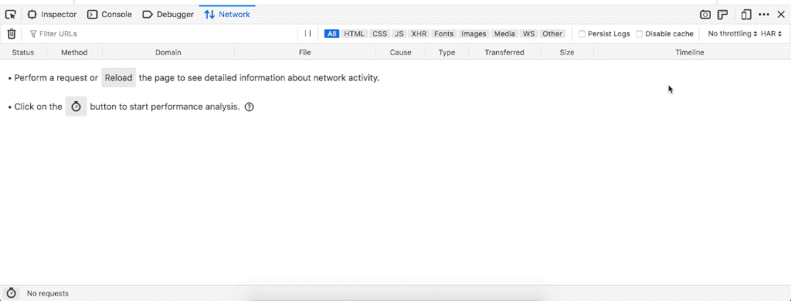Filter requests by Other

pos(552,34)
